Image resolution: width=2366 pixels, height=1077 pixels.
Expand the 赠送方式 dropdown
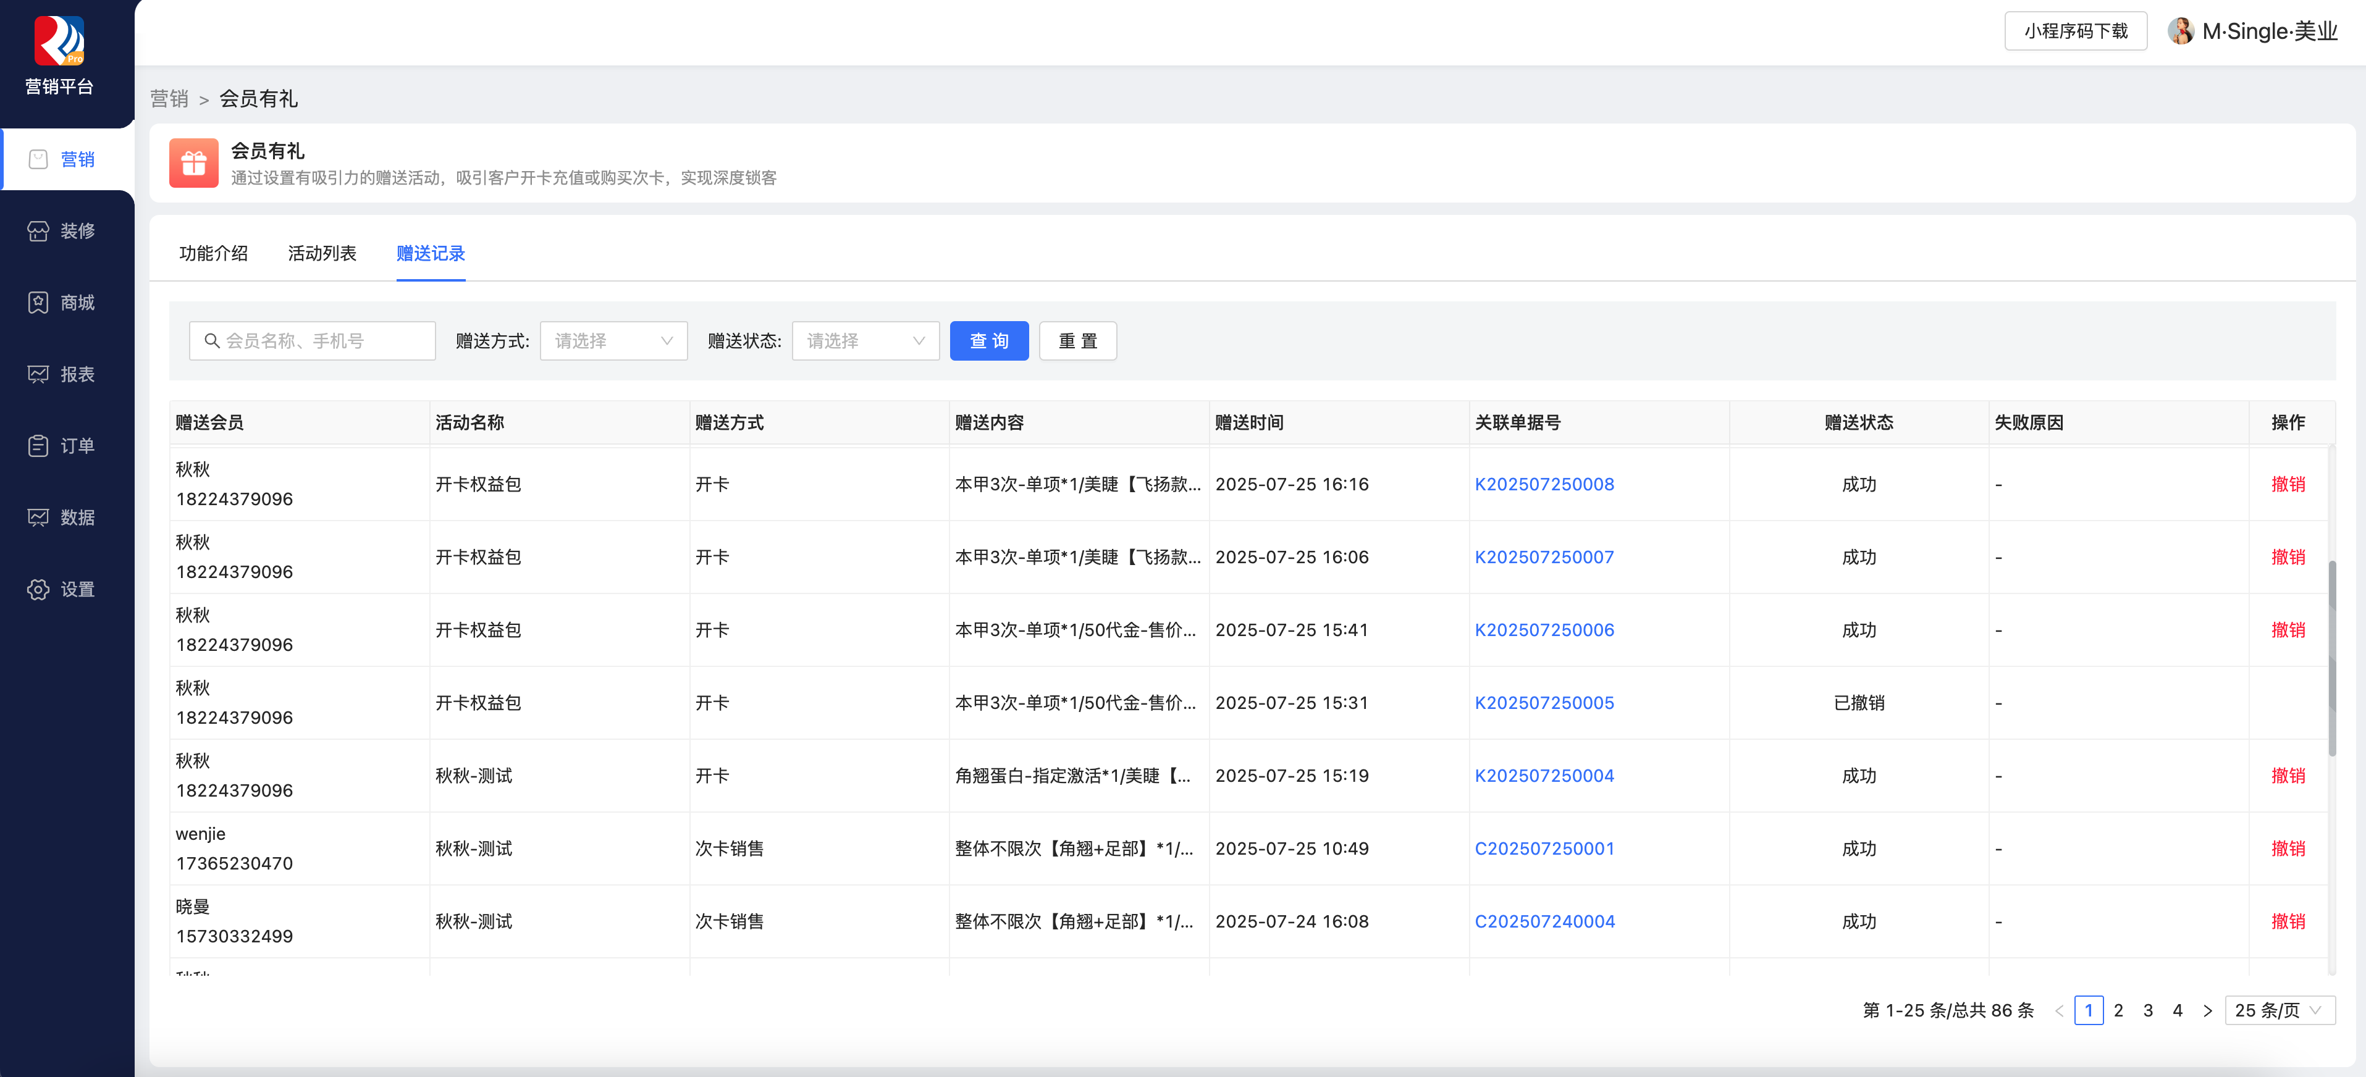click(x=613, y=341)
